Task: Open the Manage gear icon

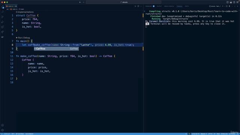Action: coord(3,130)
